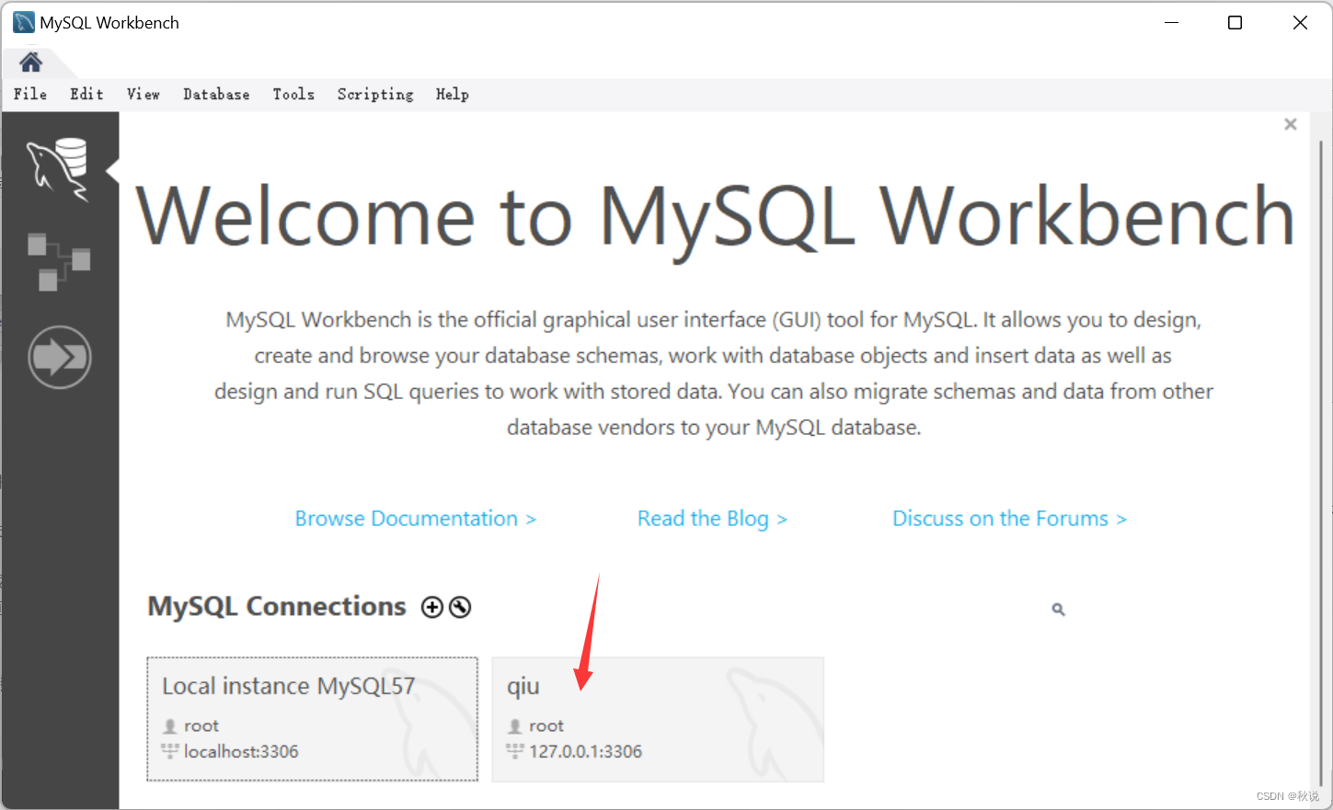
Task: Minimize the MySQL Workbench window
Action: click(1171, 22)
